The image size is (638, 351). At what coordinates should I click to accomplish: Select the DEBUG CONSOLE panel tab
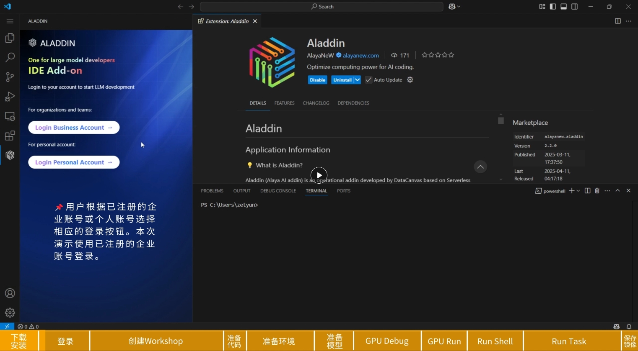tap(278, 191)
